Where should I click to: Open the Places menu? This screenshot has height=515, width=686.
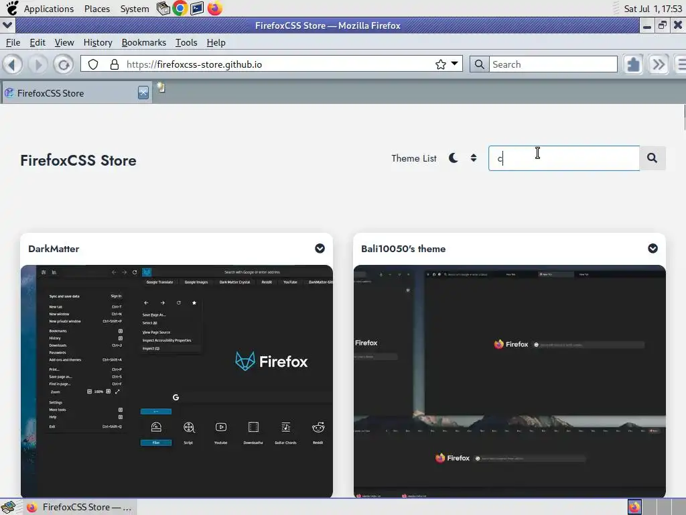pos(97,9)
